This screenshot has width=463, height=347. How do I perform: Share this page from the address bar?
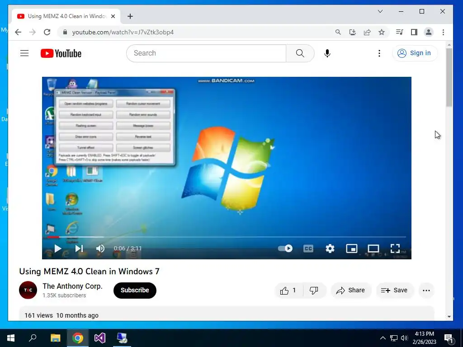367,32
